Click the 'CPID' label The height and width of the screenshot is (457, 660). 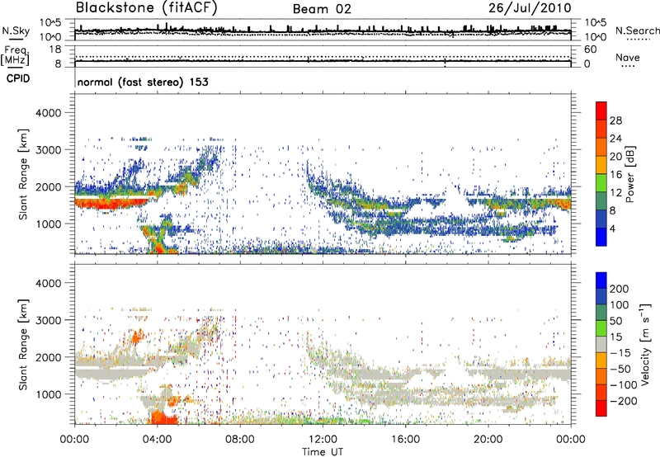pyautogui.click(x=18, y=78)
